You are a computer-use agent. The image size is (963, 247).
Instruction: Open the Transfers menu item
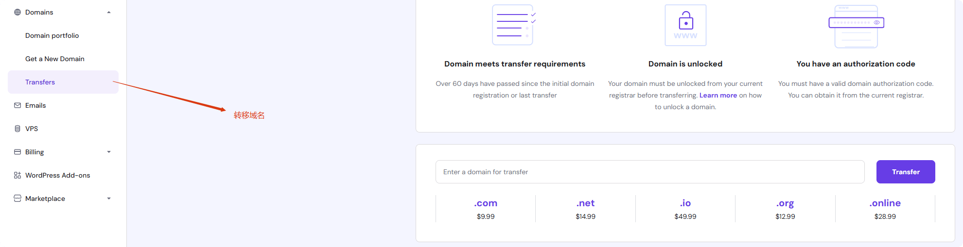pyautogui.click(x=63, y=82)
